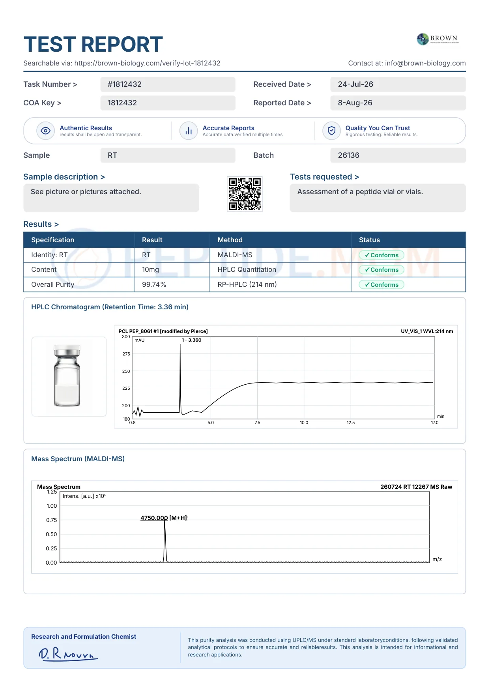This screenshot has height=692, width=490.
Task: Click the Tests requested > heading
Action: click(x=325, y=177)
